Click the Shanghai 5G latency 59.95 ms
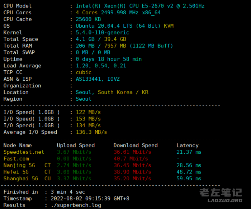 point(189,179)
